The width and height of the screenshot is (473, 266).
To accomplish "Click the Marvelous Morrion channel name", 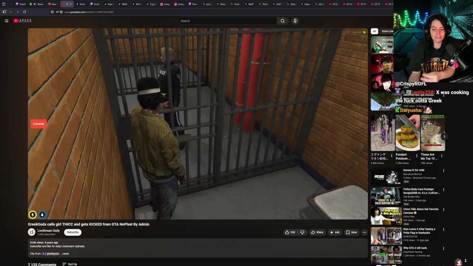I will 412,174.
